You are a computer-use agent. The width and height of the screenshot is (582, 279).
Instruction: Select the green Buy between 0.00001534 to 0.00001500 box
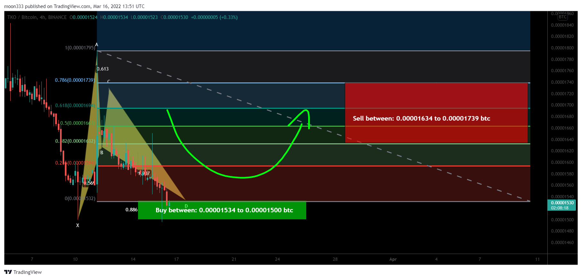coord(222,210)
